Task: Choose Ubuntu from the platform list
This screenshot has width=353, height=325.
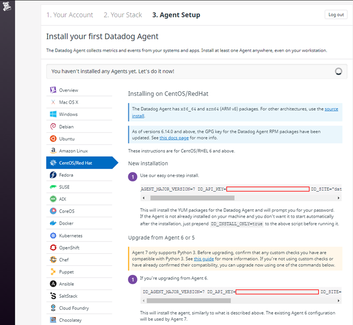Action: tap(79, 139)
